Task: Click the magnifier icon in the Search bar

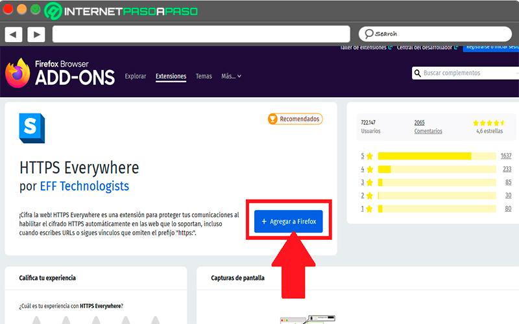Action: 368,34
